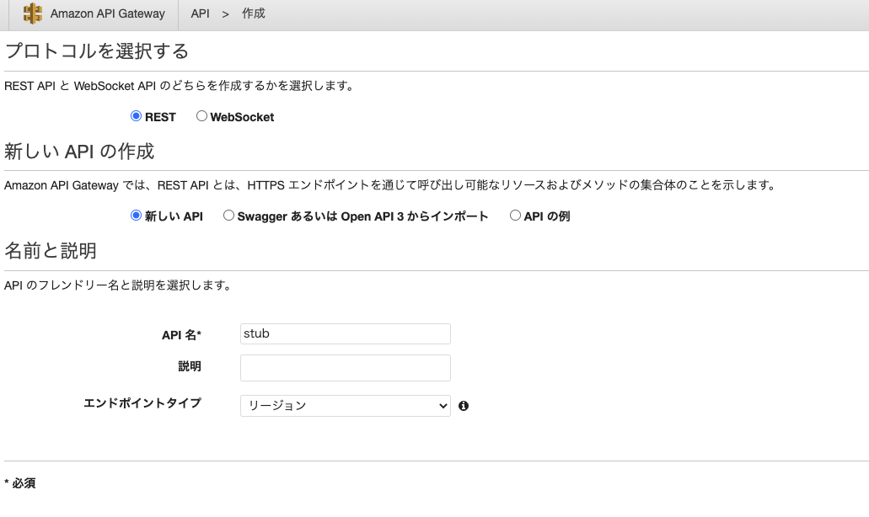Click the プロトコルを選択する heading
Image resolution: width=869 pixels, height=517 pixels.
click(97, 51)
